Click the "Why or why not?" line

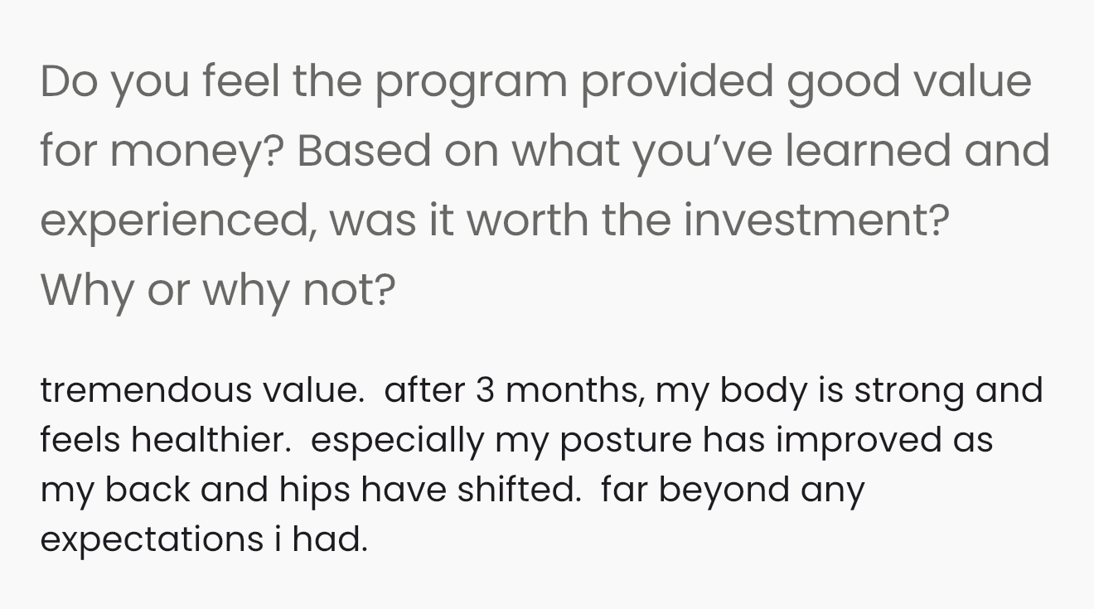(218, 289)
